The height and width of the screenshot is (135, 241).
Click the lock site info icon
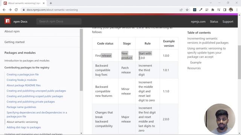23,10
